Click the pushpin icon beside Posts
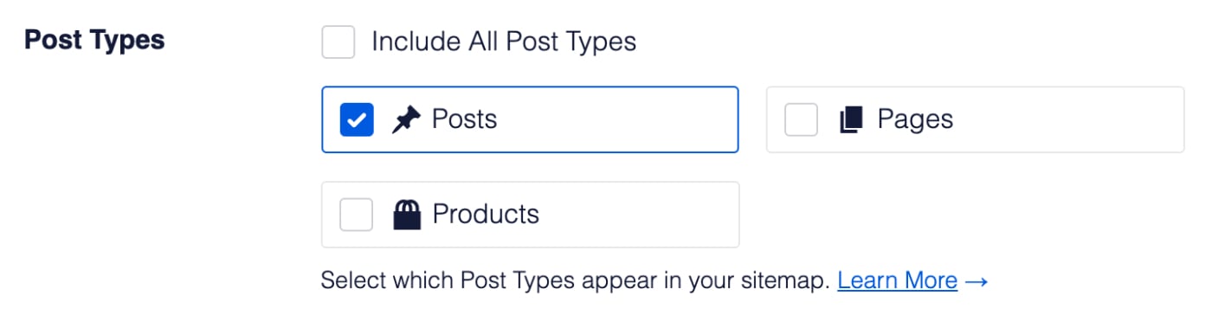Image resolution: width=1212 pixels, height=315 pixels. pyautogui.click(x=404, y=120)
